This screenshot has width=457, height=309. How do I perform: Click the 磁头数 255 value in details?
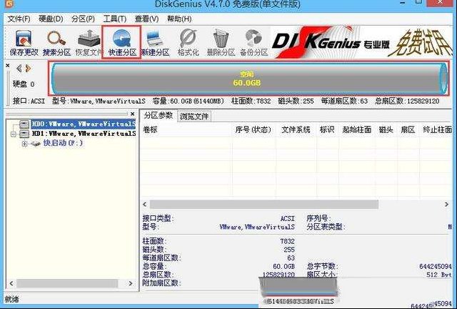pyautogui.click(x=289, y=250)
